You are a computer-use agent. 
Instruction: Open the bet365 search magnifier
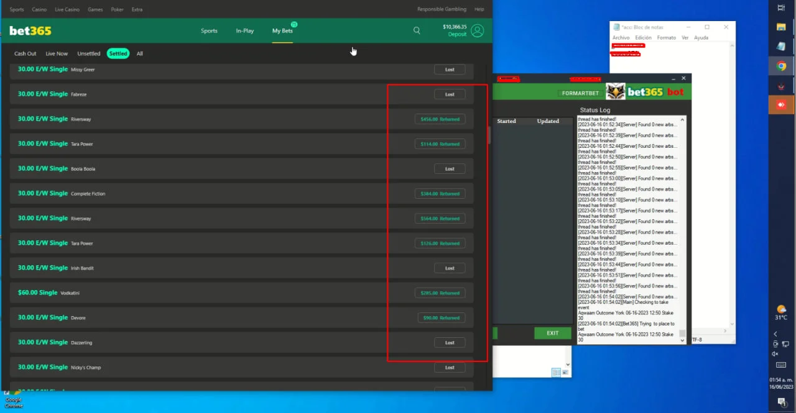[x=417, y=30]
